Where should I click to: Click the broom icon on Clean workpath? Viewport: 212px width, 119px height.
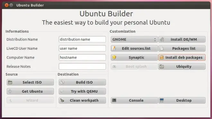pyautogui.click(x=62, y=100)
